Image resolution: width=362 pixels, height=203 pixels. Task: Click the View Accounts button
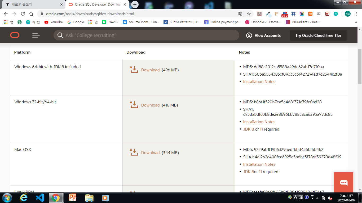tap(263, 35)
